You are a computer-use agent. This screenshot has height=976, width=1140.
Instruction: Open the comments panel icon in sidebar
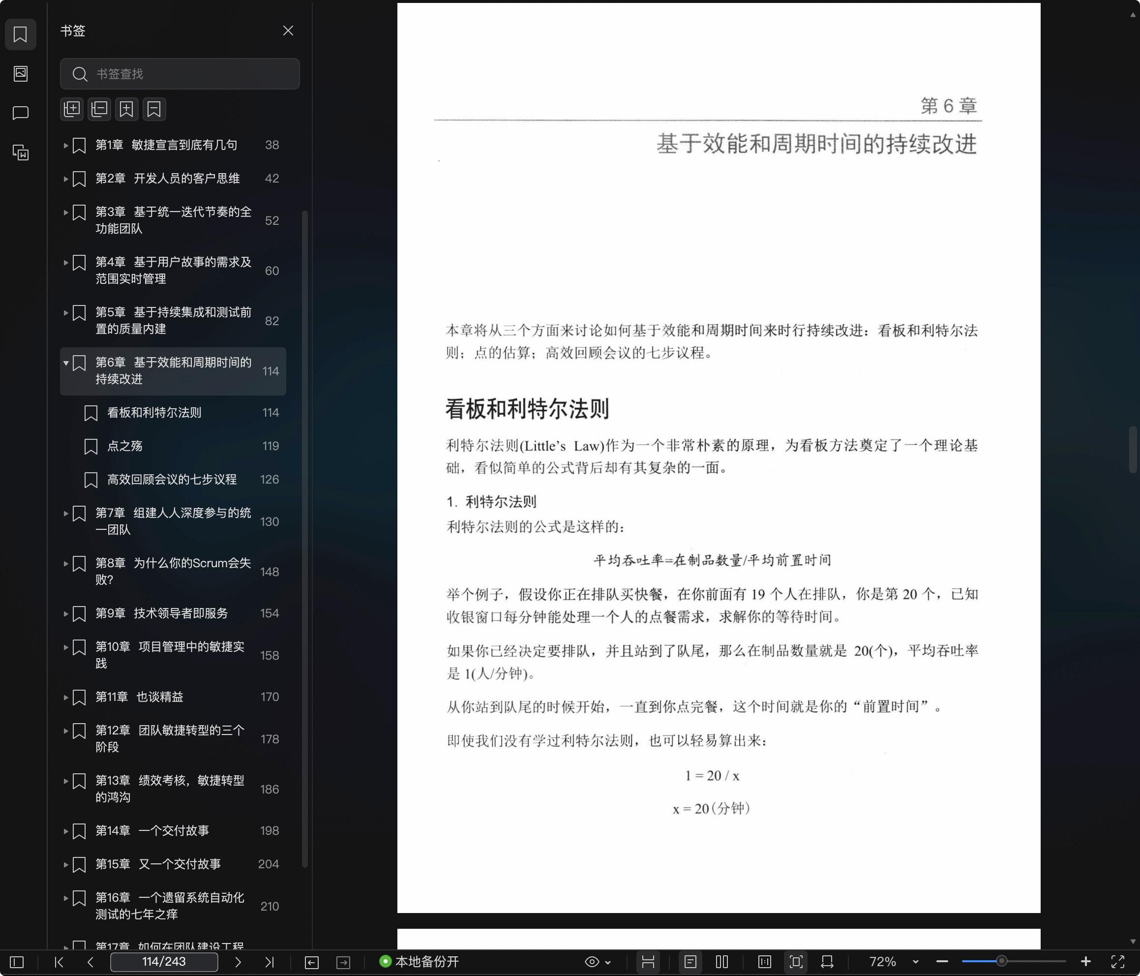[x=20, y=113]
